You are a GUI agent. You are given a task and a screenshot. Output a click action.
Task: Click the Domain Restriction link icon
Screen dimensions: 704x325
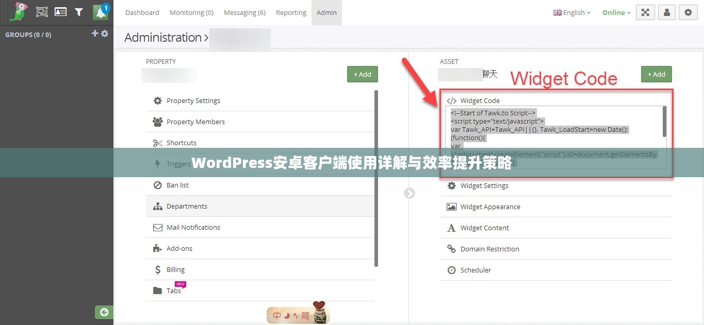point(452,249)
